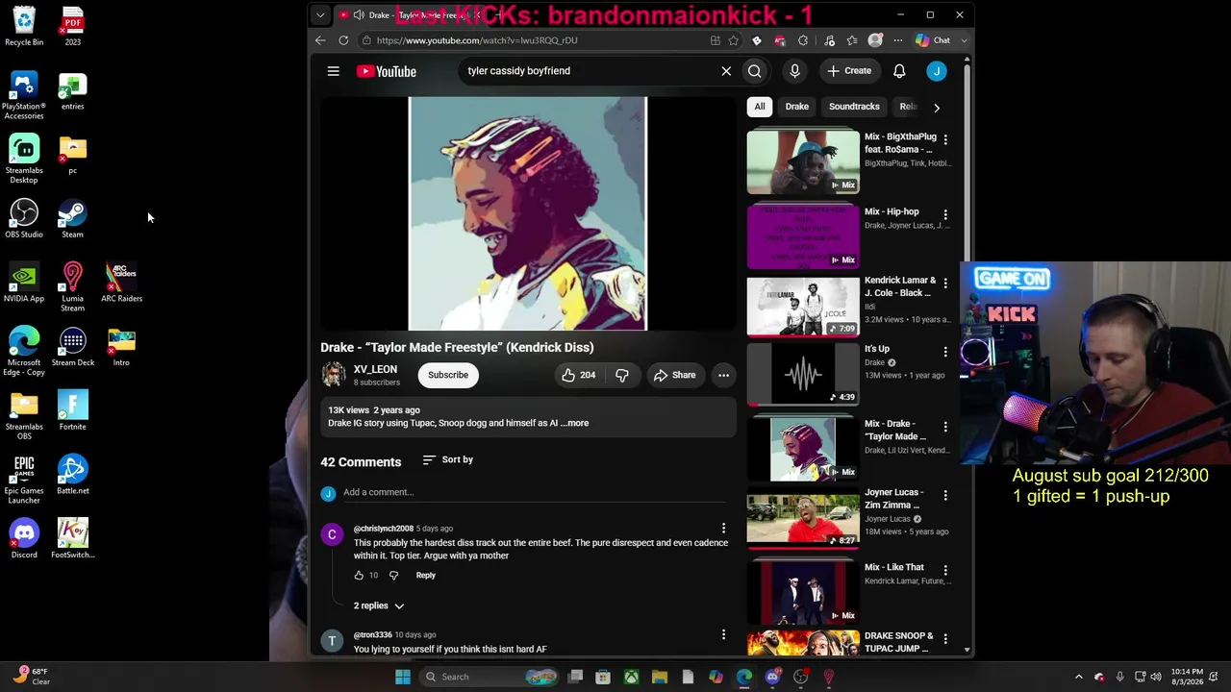The image size is (1231, 692).
Task: Open the Joyner Lucas Zim Zimma thumbnail
Action: [x=803, y=518]
